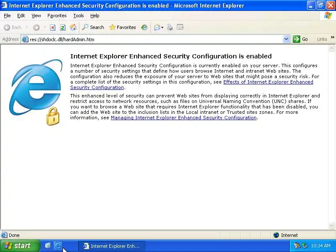
Task: Go to Home page icon
Action: [x=73, y=27]
